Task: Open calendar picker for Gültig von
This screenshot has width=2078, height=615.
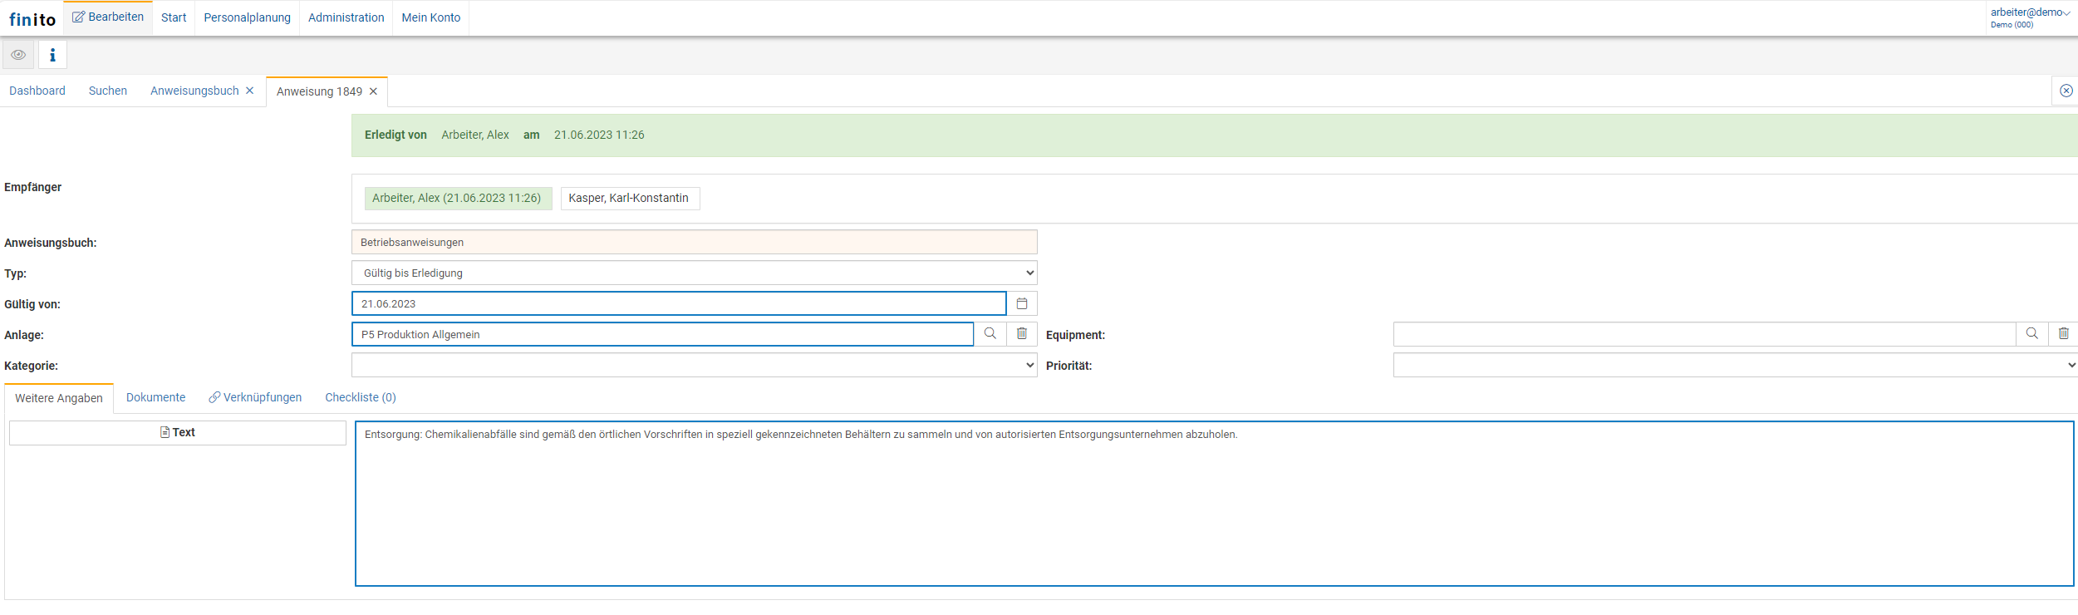Action: (1022, 303)
